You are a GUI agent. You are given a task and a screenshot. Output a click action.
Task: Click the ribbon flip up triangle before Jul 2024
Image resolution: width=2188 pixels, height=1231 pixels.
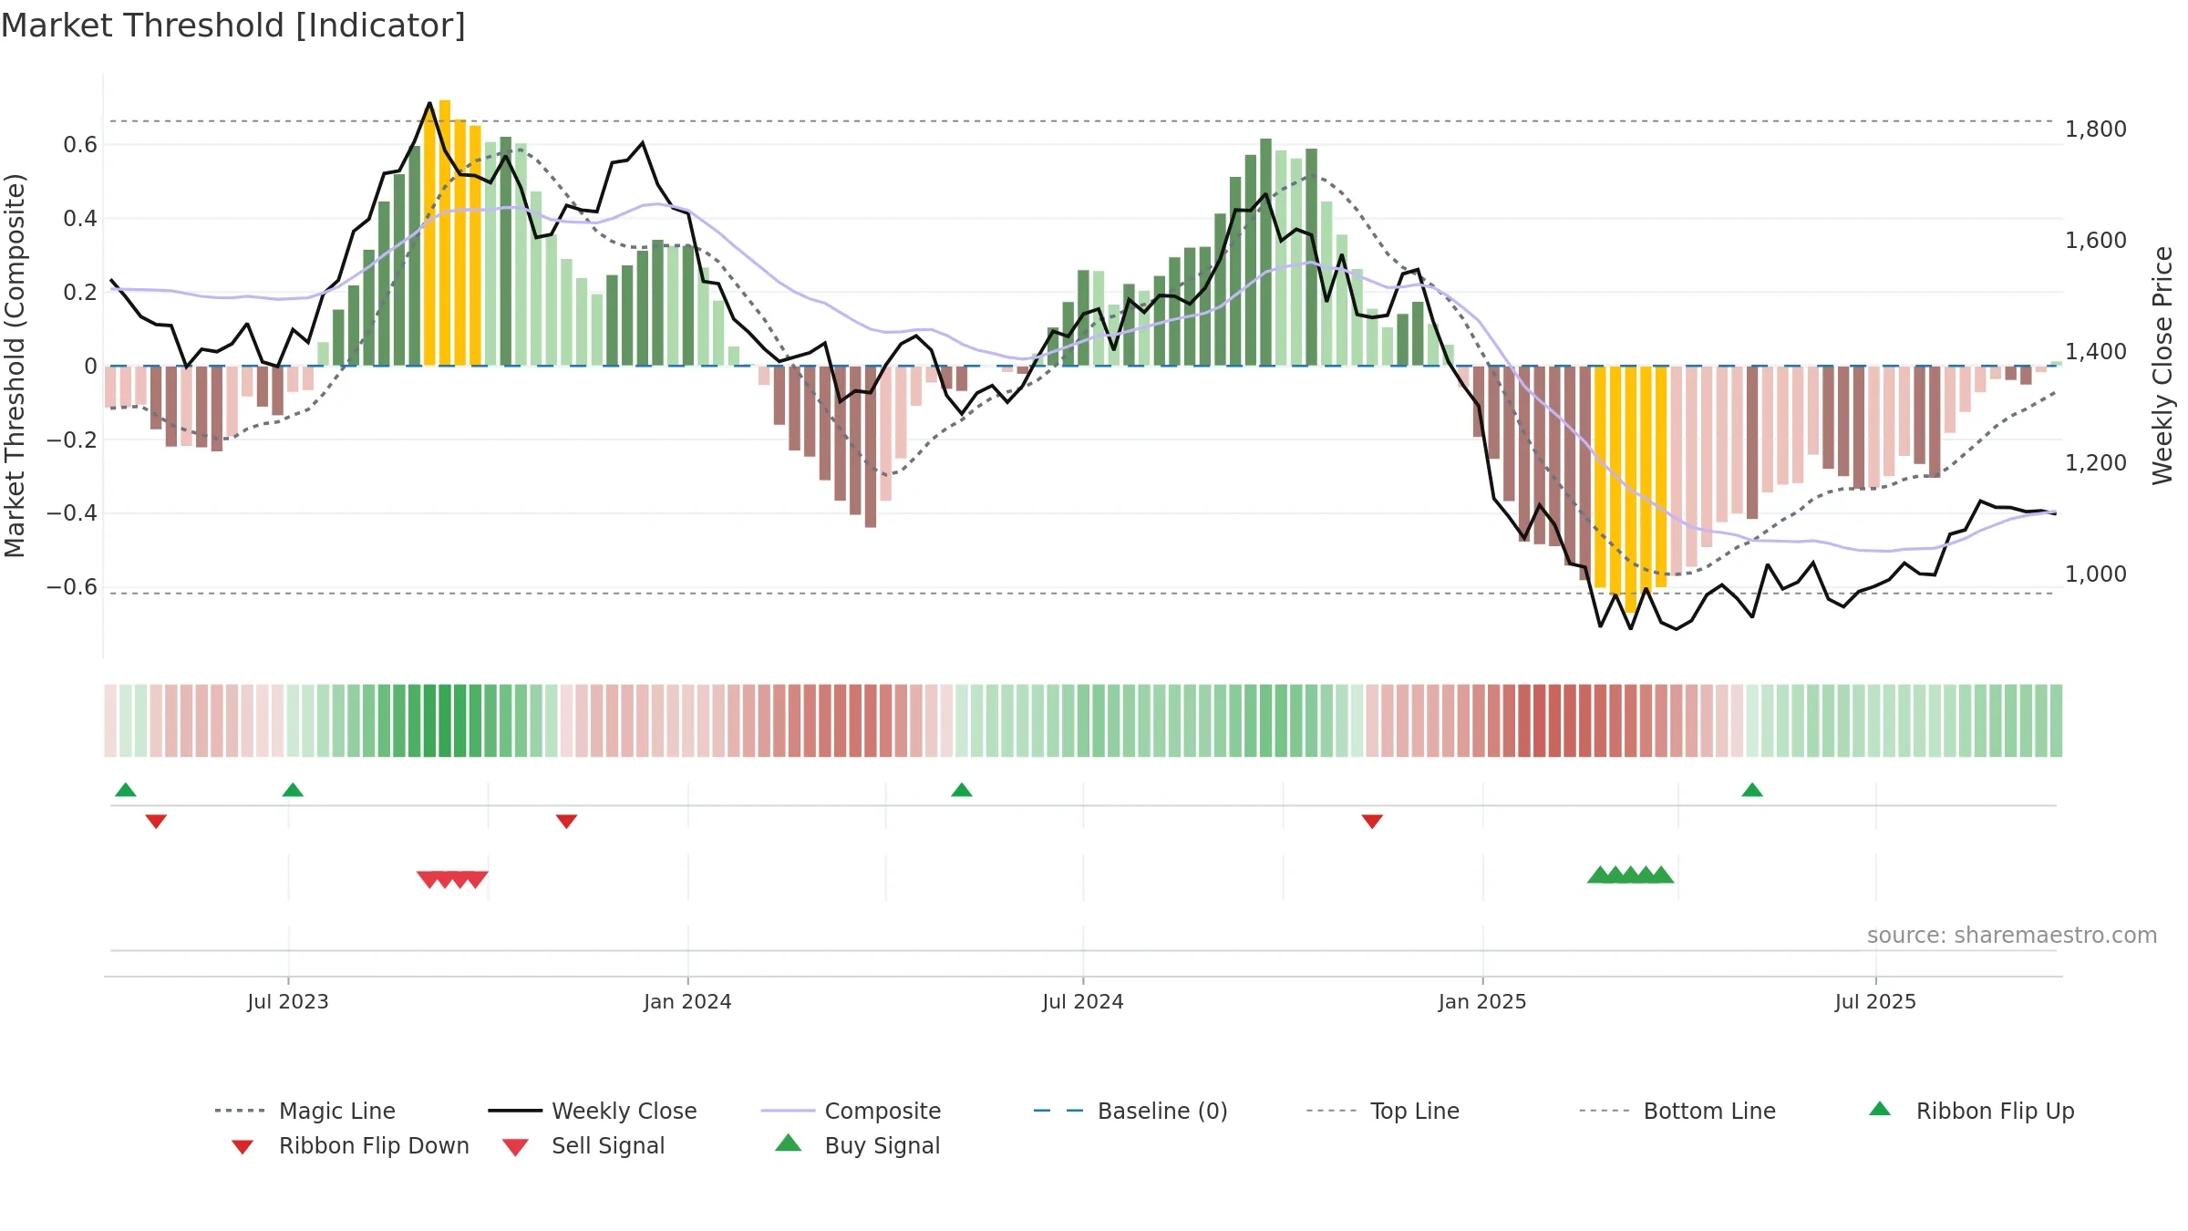point(962,790)
